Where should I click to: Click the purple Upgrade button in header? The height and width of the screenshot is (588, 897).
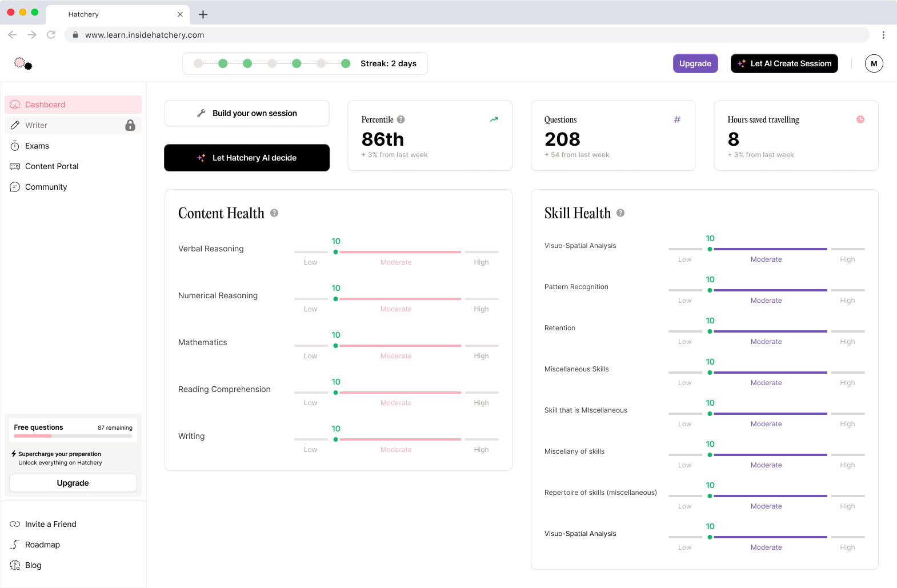(695, 63)
